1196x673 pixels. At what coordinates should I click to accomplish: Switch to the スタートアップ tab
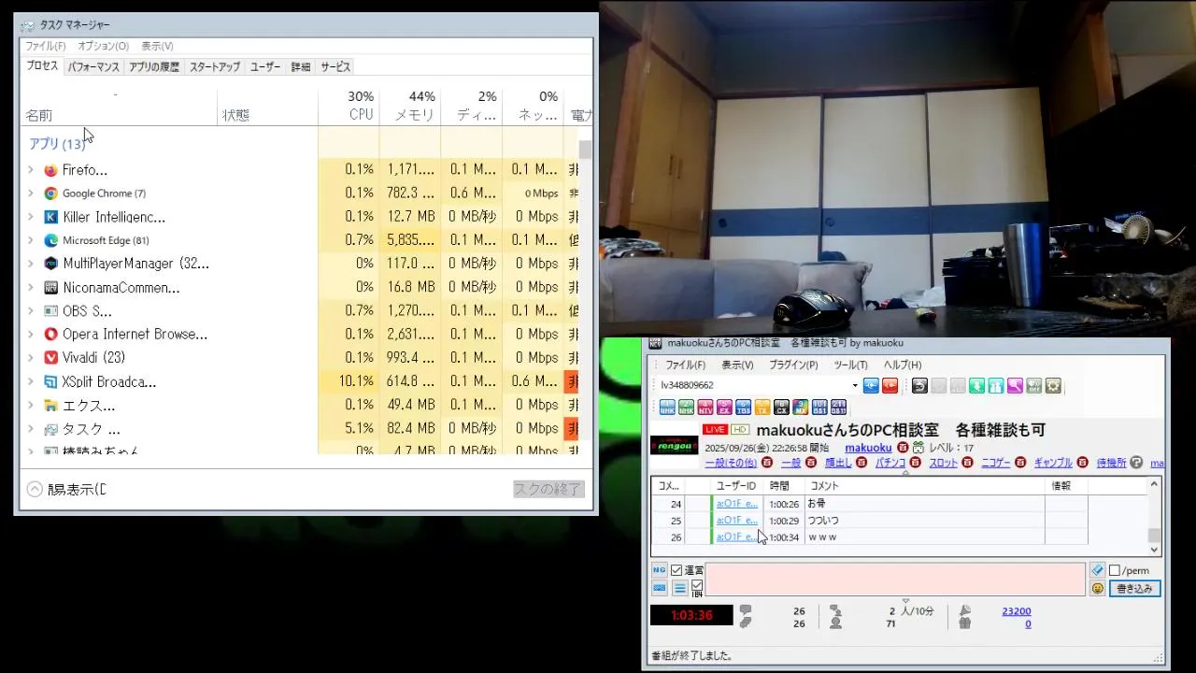pos(215,67)
